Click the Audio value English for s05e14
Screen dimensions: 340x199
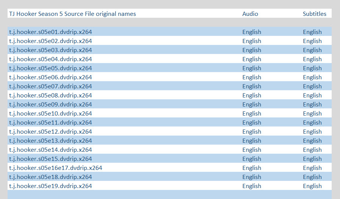coord(251,150)
